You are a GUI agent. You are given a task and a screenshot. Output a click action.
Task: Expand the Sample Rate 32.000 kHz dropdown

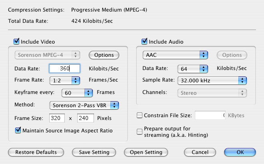pos(212,81)
